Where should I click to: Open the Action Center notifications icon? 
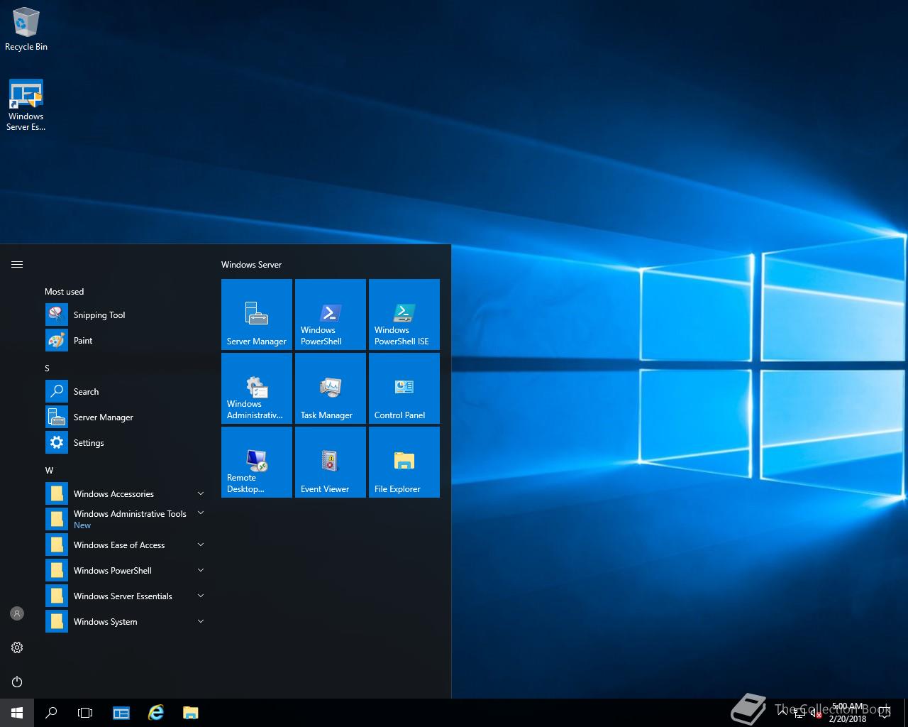click(x=884, y=713)
